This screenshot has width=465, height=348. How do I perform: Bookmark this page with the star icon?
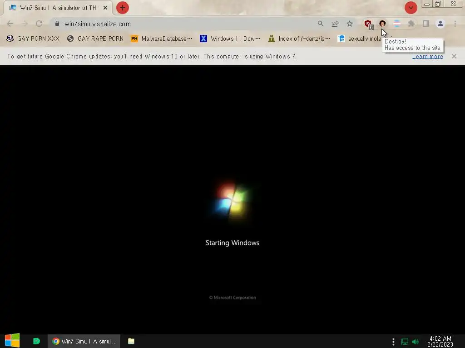(x=350, y=24)
